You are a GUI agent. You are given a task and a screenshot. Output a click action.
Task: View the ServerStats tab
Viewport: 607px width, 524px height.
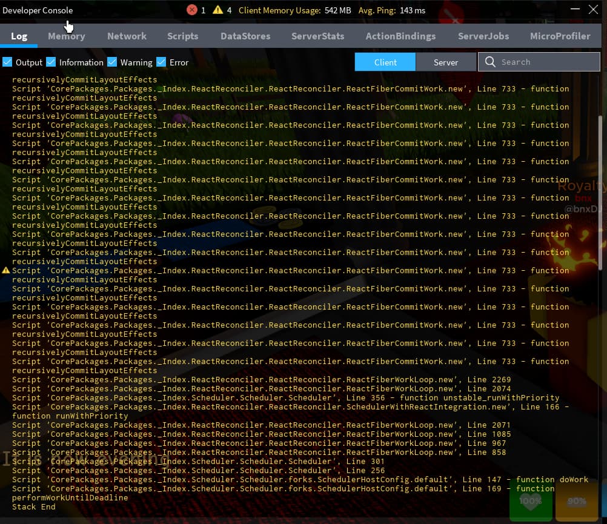[318, 36]
